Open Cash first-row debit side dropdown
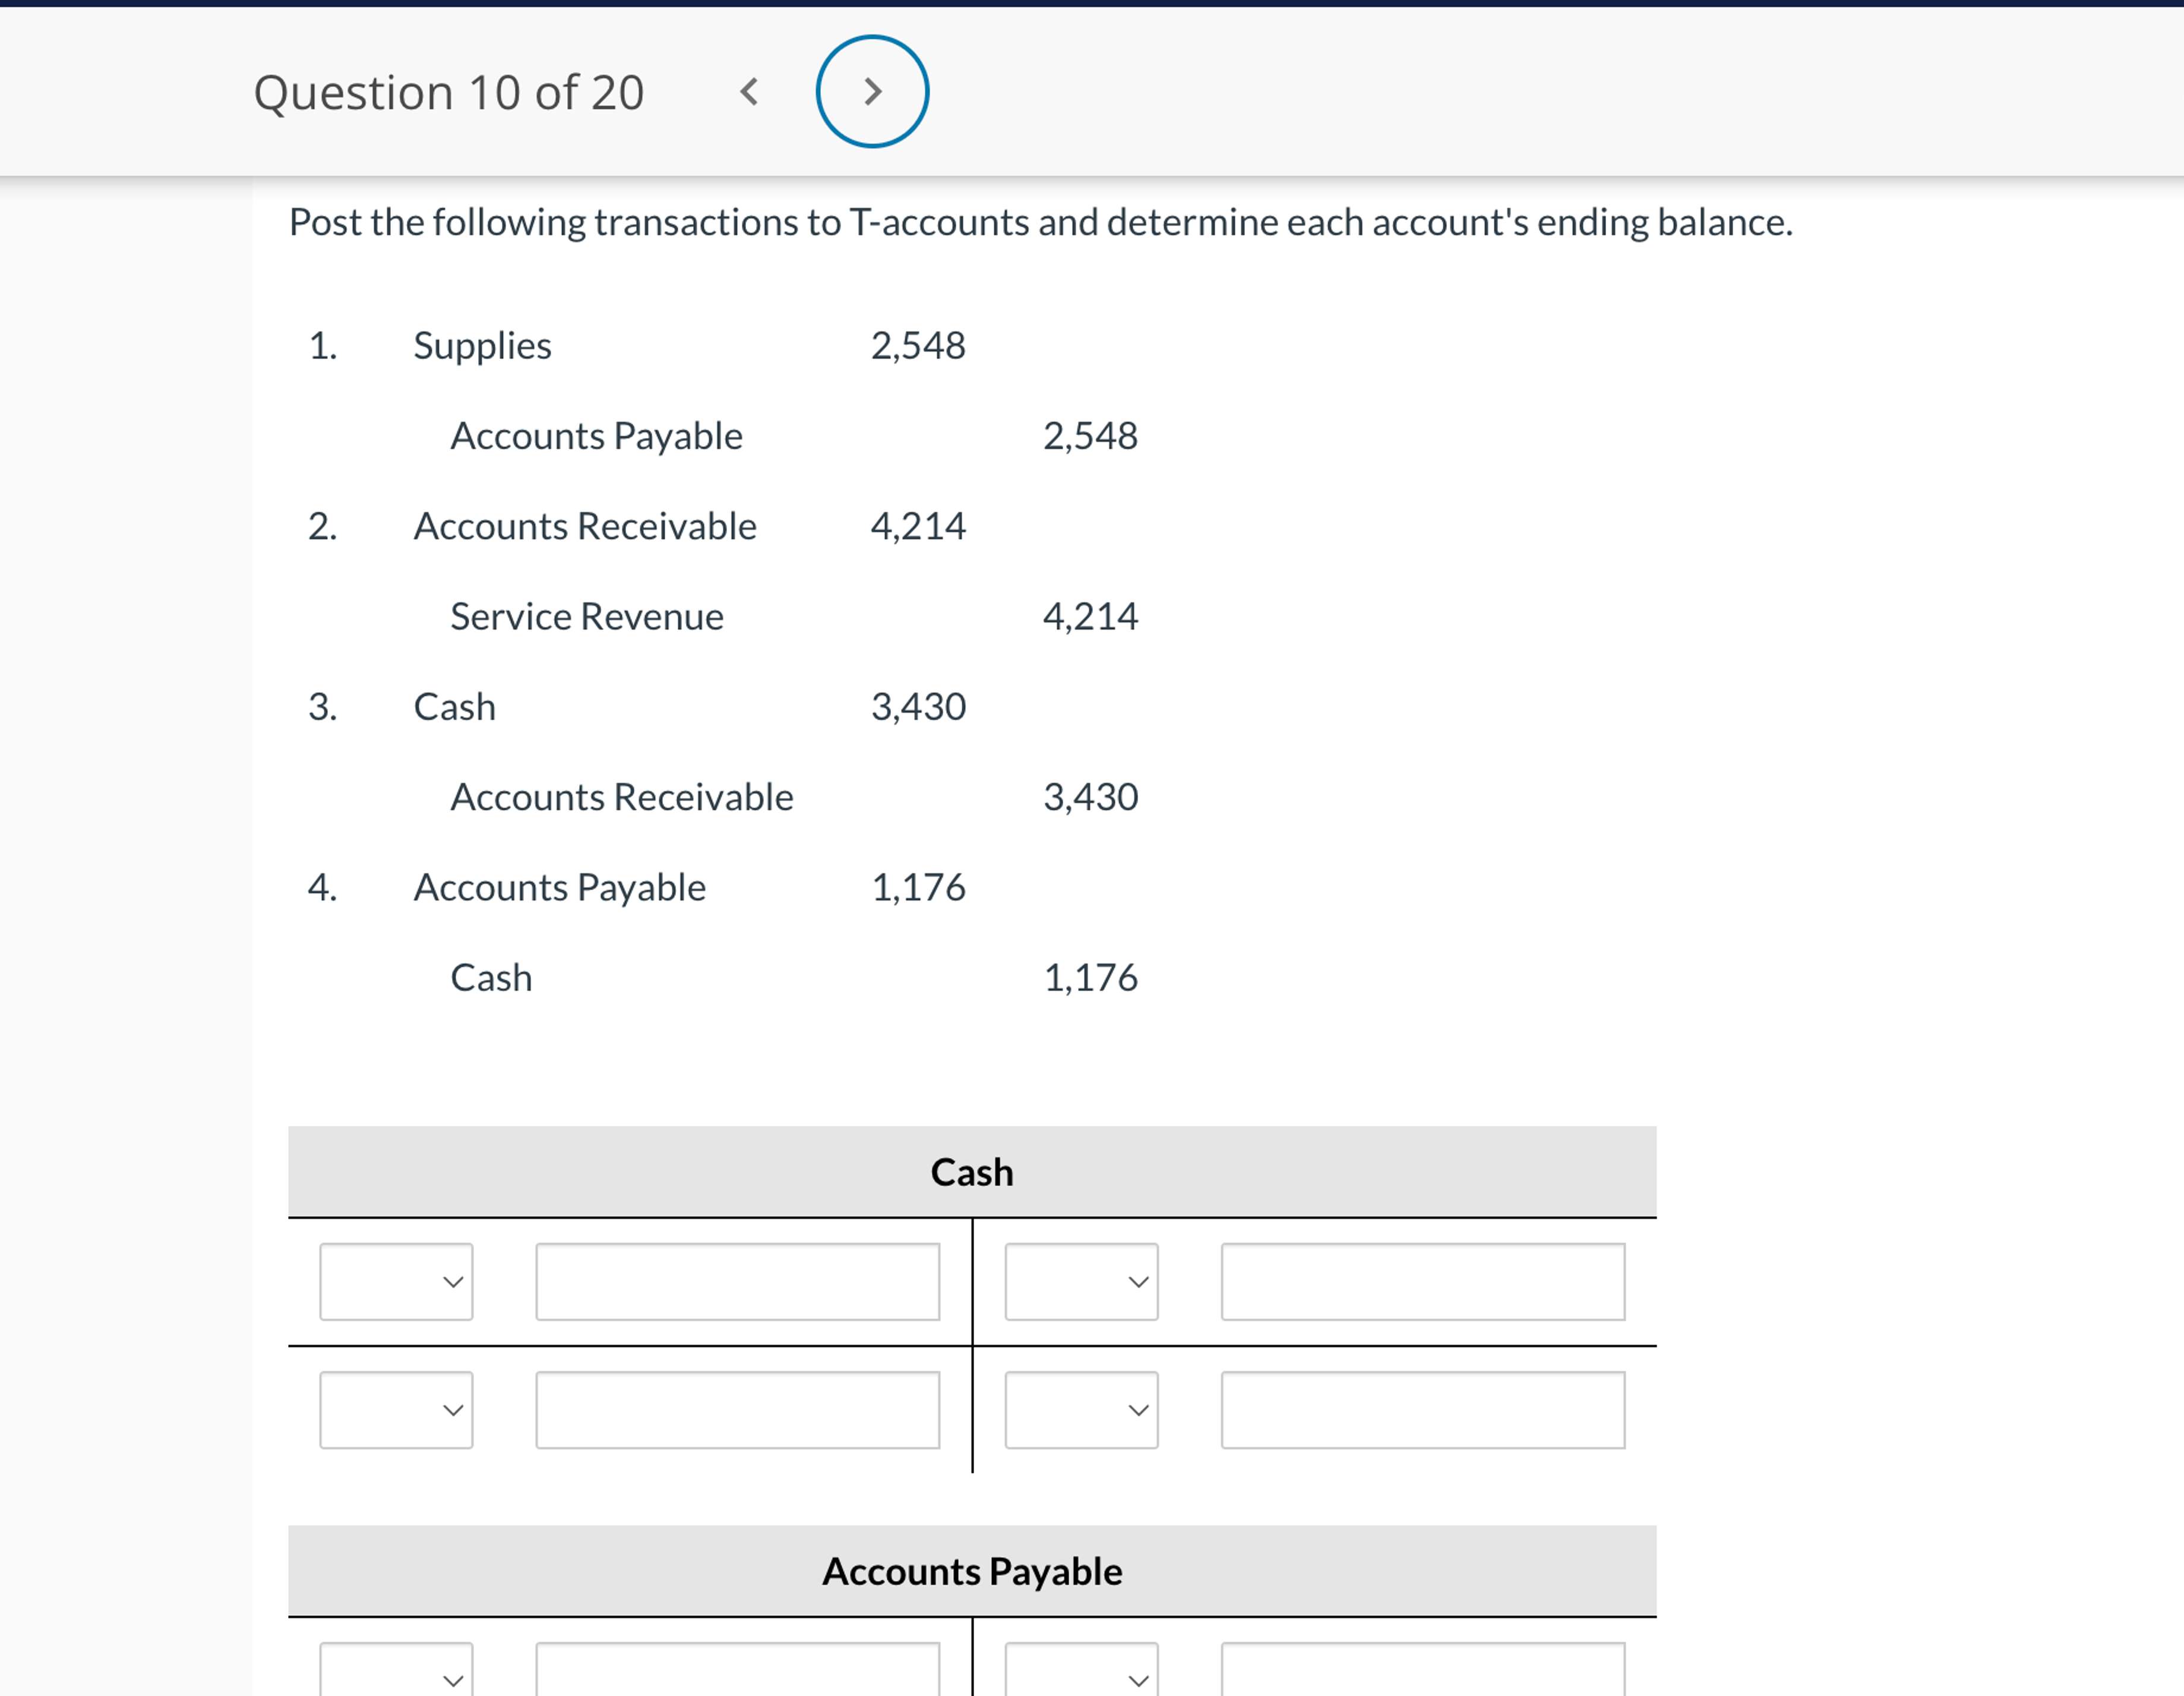 coord(396,1282)
